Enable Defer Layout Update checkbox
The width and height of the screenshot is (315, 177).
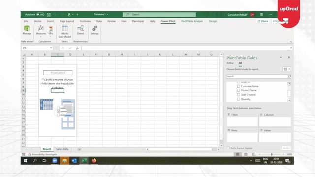[228, 148]
